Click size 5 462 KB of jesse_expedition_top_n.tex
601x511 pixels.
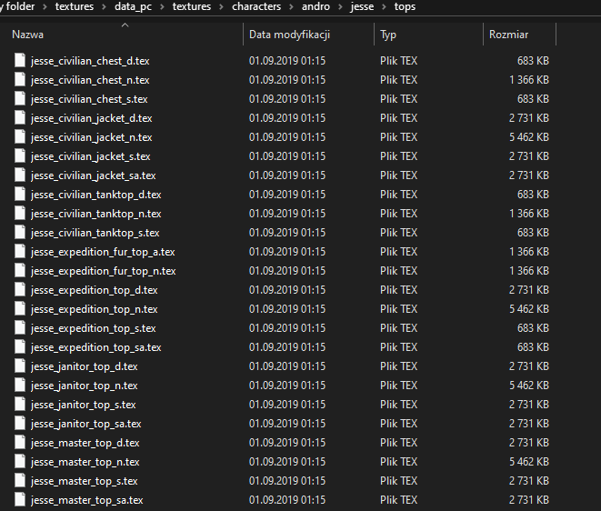coord(529,309)
